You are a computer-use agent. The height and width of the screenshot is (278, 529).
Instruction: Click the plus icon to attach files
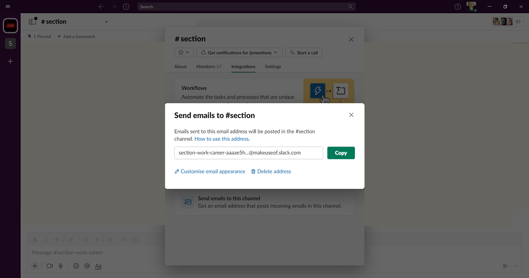point(34,266)
